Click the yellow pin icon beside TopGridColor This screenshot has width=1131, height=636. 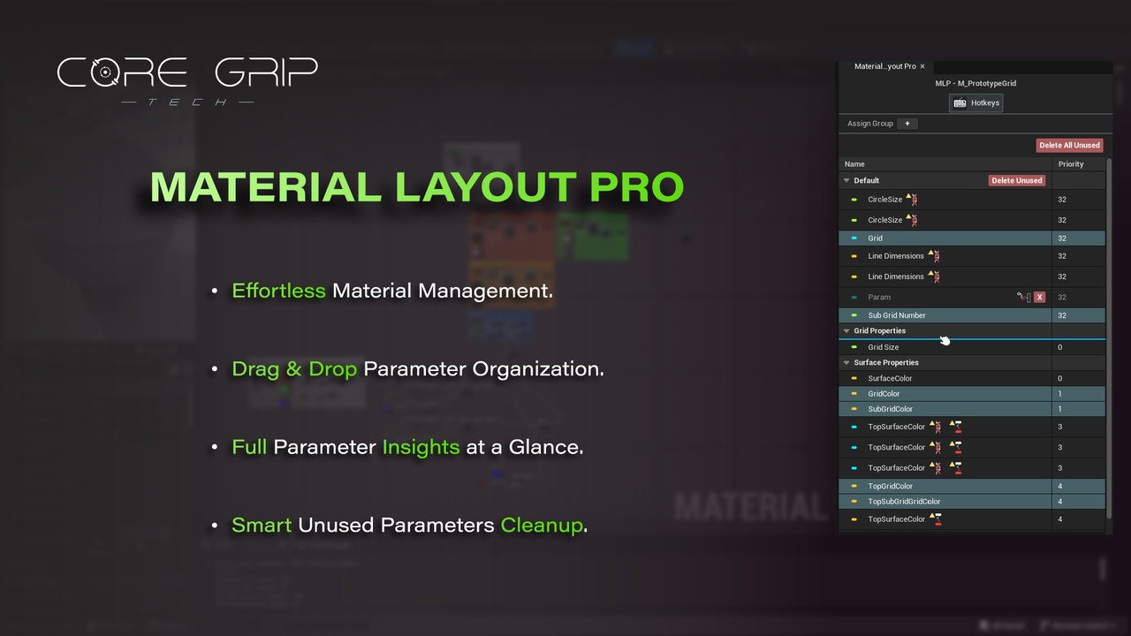tap(854, 486)
